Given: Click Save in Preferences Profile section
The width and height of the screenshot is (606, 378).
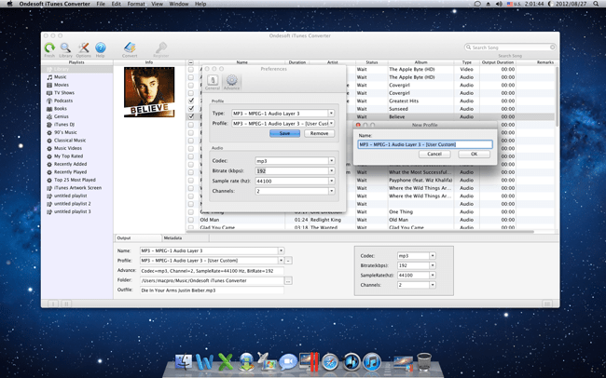Looking at the screenshot, I should click(284, 133).
